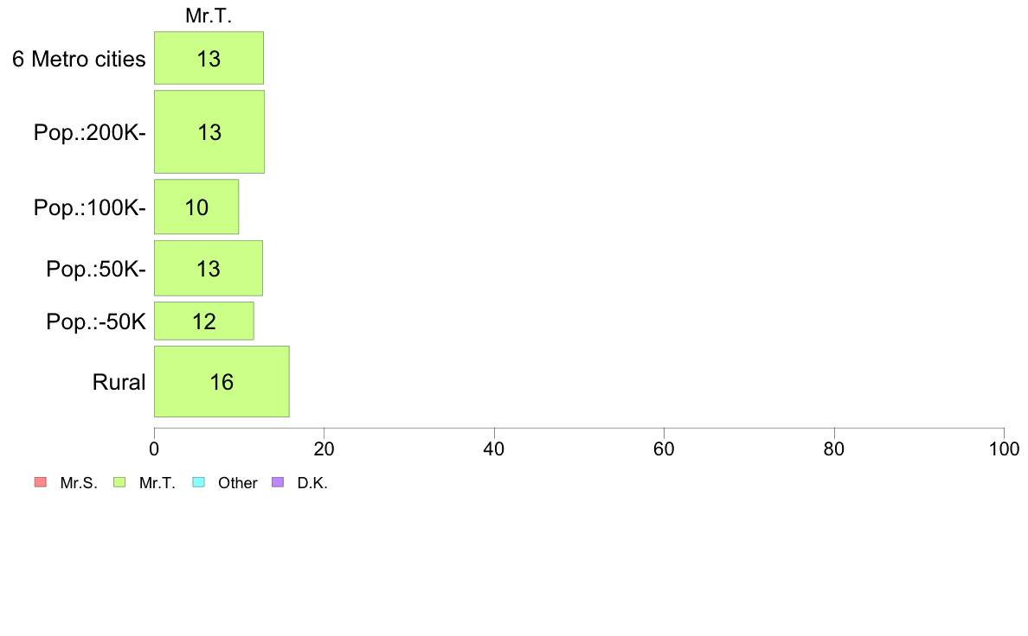The height and width of the screenshot is (636, 1028).
Task: Select the Rural bar showing 16
Action: click(x=222, y=381)
